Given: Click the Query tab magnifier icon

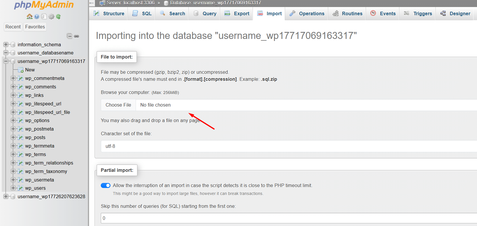Looking at the screenshot, I should pyautogui.click(x=196, y=13).
